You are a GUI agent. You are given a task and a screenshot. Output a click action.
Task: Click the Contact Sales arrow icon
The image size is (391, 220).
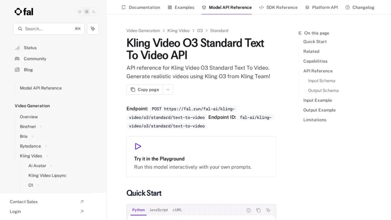[82, 202]
